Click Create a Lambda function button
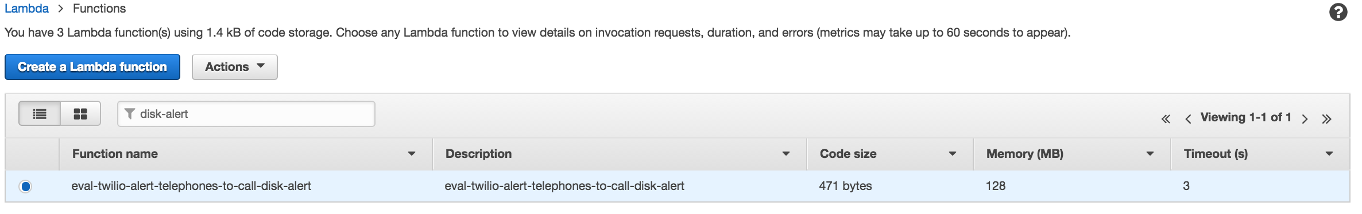 [92, 67]
